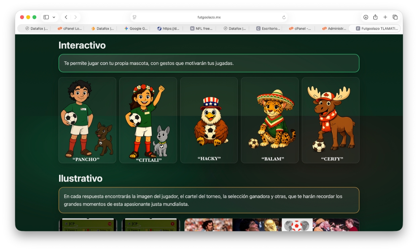The width and height of the screenshot is (418, 251).
Task: Reload the futgoolazo.mx page
Action: tap(284, 17)
